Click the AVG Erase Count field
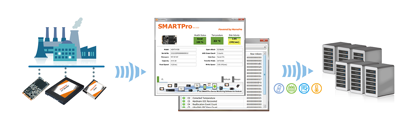This screenshot has height=124, width=411. [x=230, y=53]
